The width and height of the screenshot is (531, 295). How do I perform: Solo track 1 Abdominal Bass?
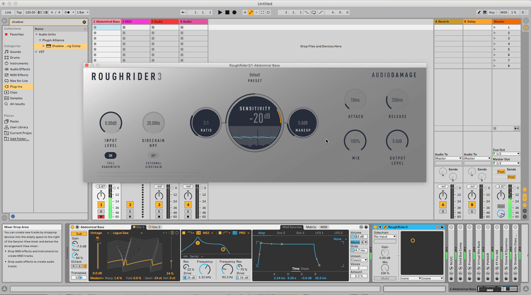(x=101, y=212)
